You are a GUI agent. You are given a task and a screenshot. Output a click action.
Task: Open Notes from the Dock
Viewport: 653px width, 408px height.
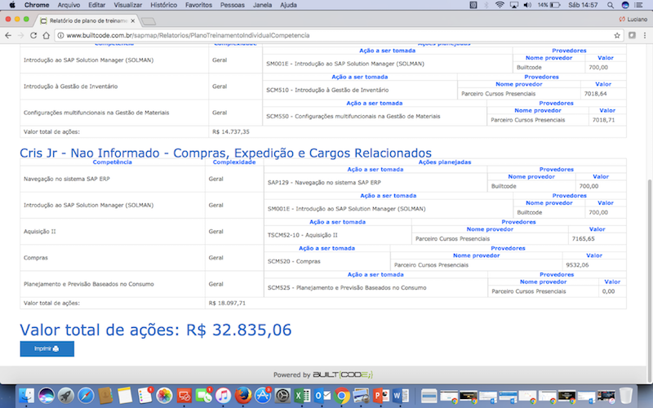[x=125, y=395]
